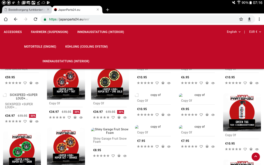Viewport: 264px width, 165px height.
Task: Tap the download page icon in address bar
Action: click(x=249, y=19)
